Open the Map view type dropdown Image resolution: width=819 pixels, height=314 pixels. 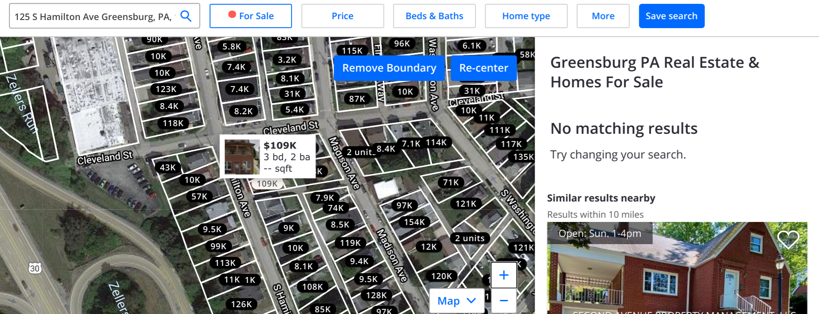tap(456, 301)
